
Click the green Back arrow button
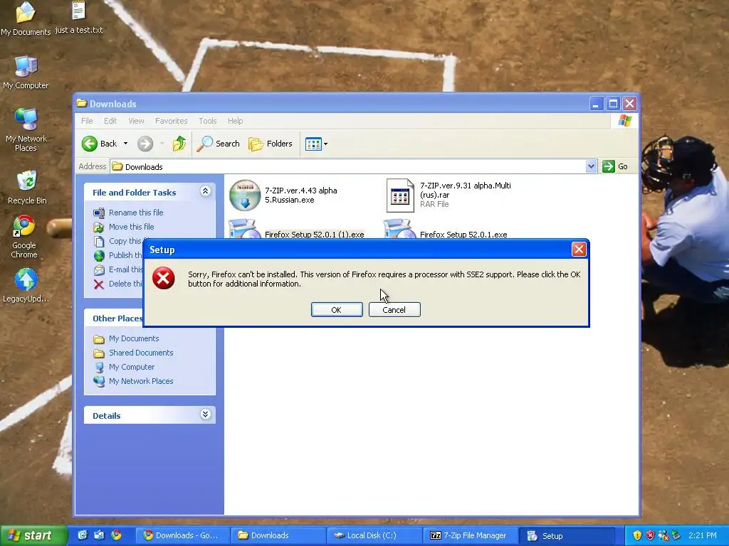tap(90, 144)
